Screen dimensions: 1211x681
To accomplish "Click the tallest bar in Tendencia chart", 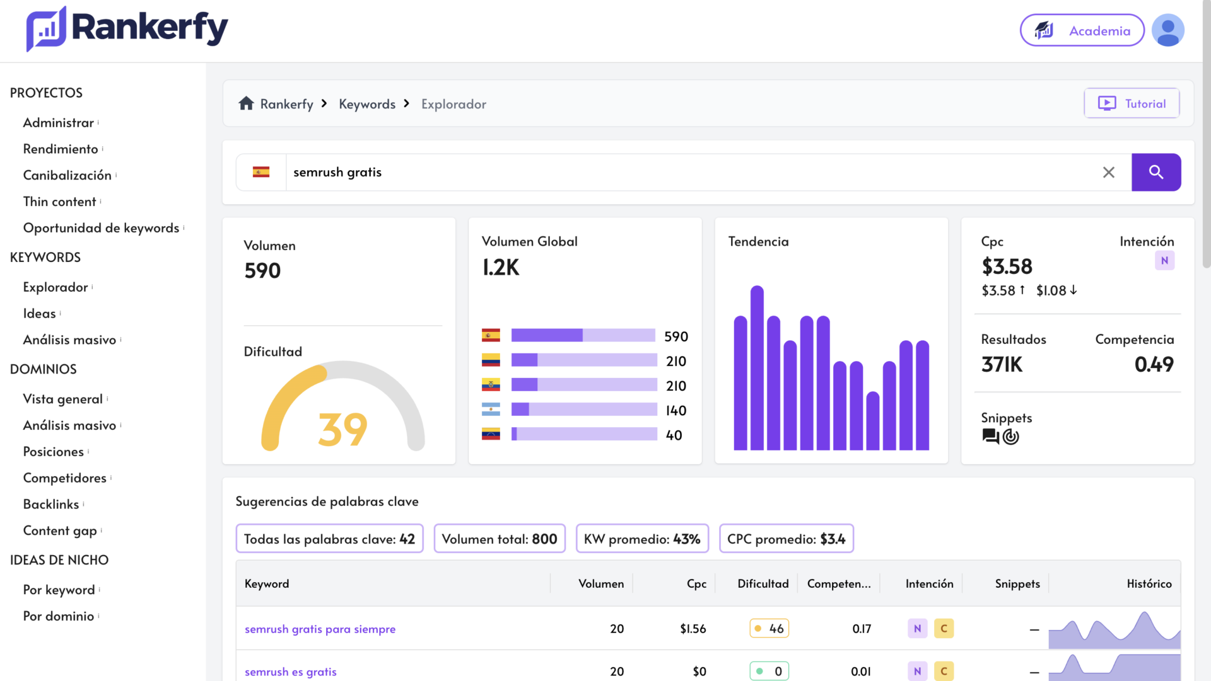I will pos(757,368).
